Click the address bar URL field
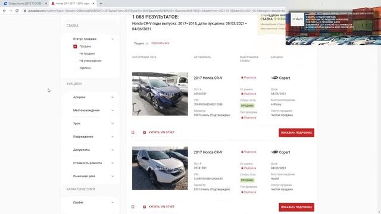 155,11
